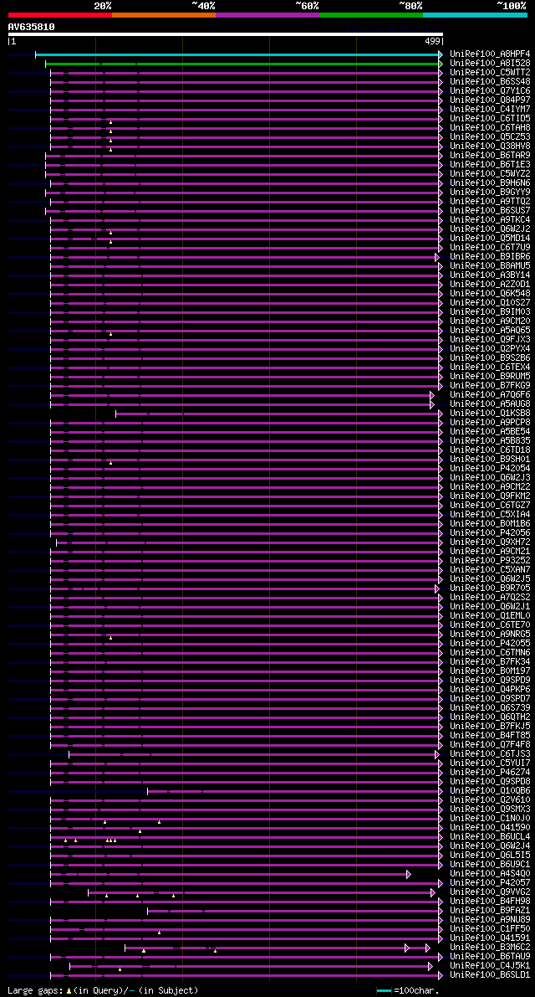The width and height of the screenshot is (535, 997).
Task: Click the UniRef100_A5B835 label
Action: 490,441
